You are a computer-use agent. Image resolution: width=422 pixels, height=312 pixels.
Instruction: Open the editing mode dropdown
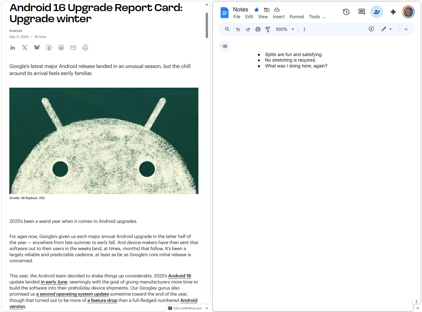pos(386,29)
